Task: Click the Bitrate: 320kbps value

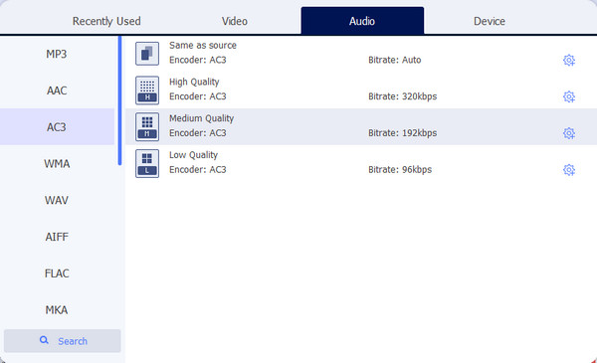Action: click(402, 96)
